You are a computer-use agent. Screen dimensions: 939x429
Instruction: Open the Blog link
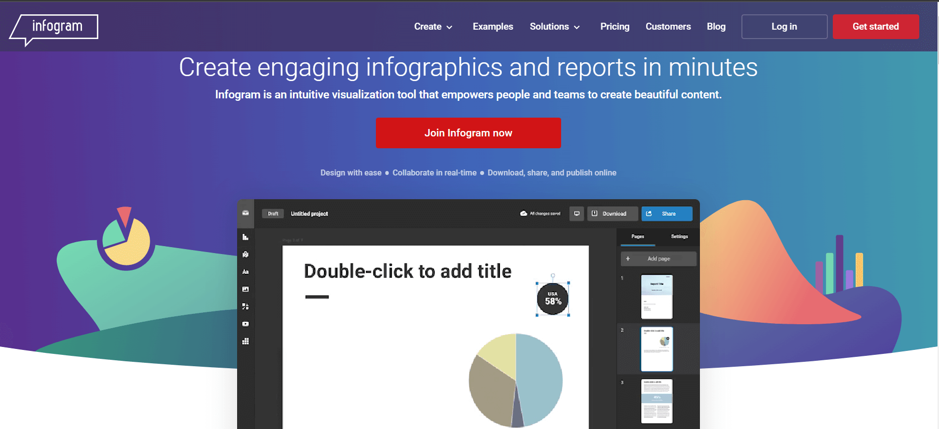pyautogui.click(x=716, y=27)
